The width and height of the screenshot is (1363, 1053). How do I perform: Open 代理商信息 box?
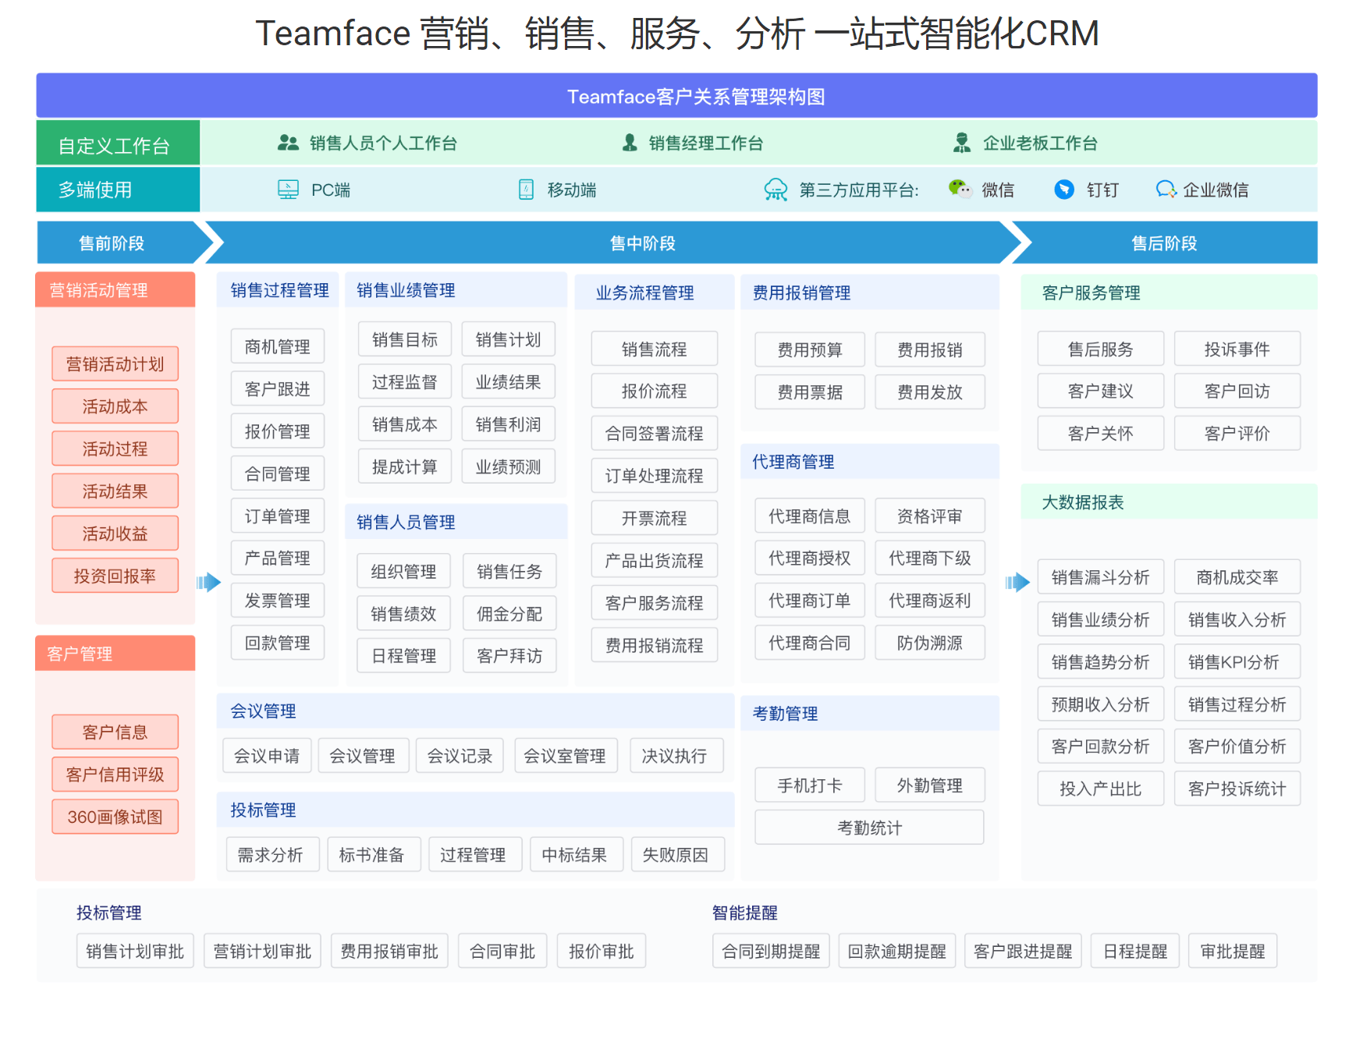810,516
